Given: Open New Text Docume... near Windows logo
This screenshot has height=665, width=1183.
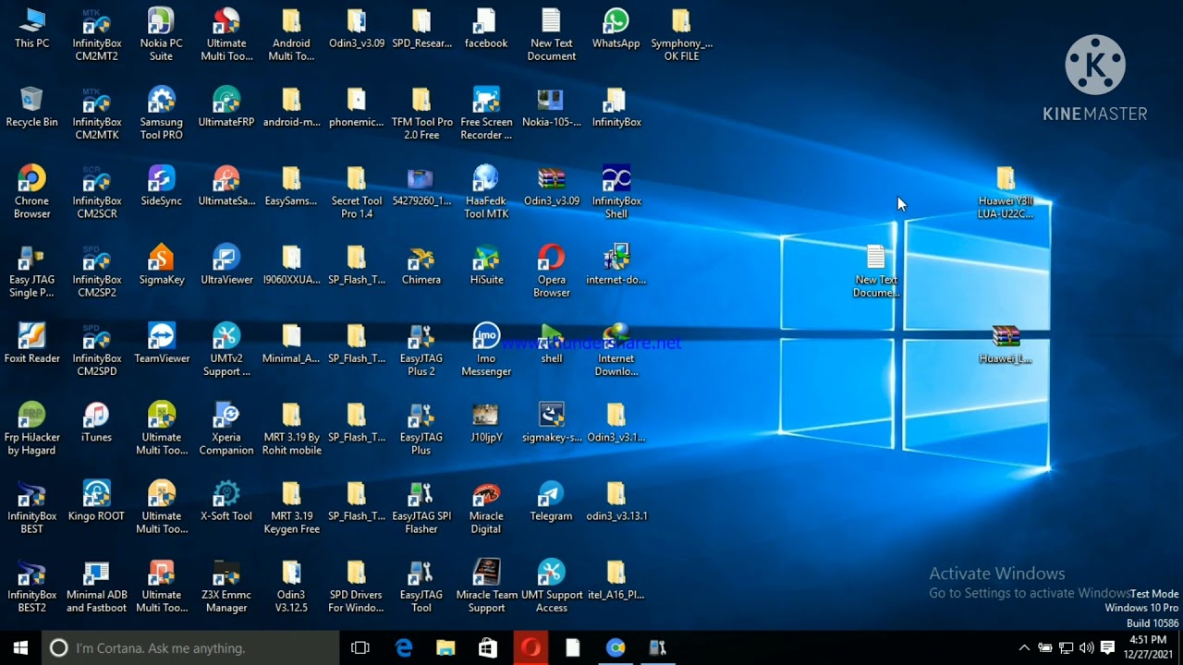Looking at the screenshot, I should pyautogui.click(x=876, y=272).
